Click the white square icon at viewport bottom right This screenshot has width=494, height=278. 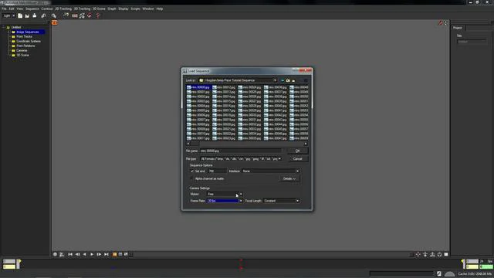[x=446, y=254]
